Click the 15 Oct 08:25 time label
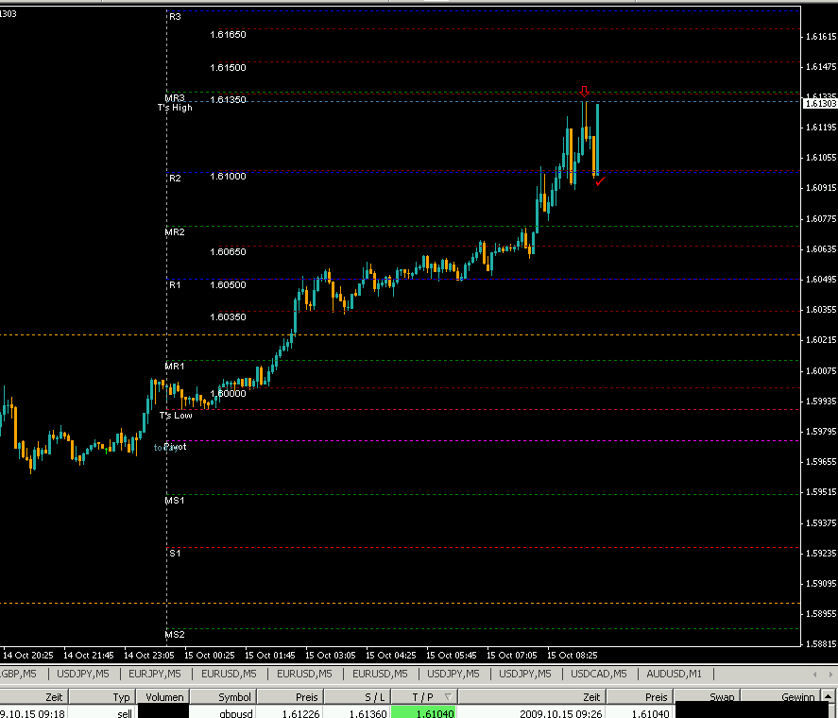838x718 pixels. click(572, 656)
